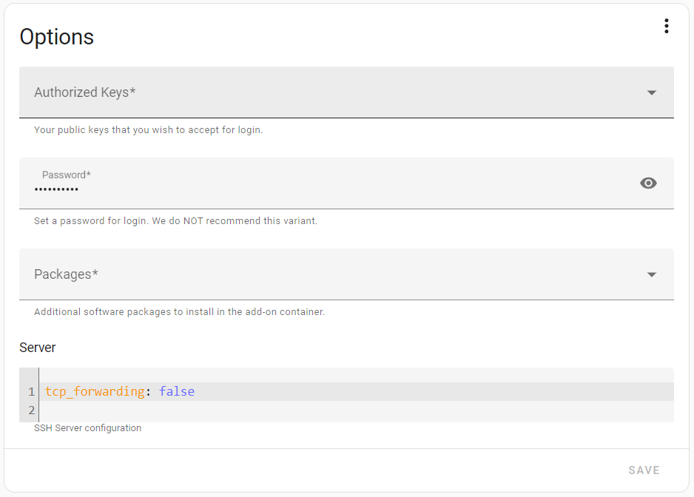Click the additional software packages description
The height and width of the screenshot is (497, 694).
[179, 312]
